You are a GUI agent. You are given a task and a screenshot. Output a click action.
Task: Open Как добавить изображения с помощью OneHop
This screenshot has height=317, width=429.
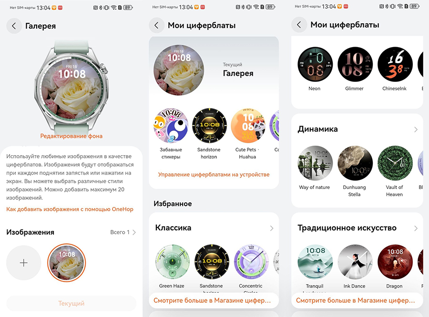pyautogui.click(x=70, y=209)
